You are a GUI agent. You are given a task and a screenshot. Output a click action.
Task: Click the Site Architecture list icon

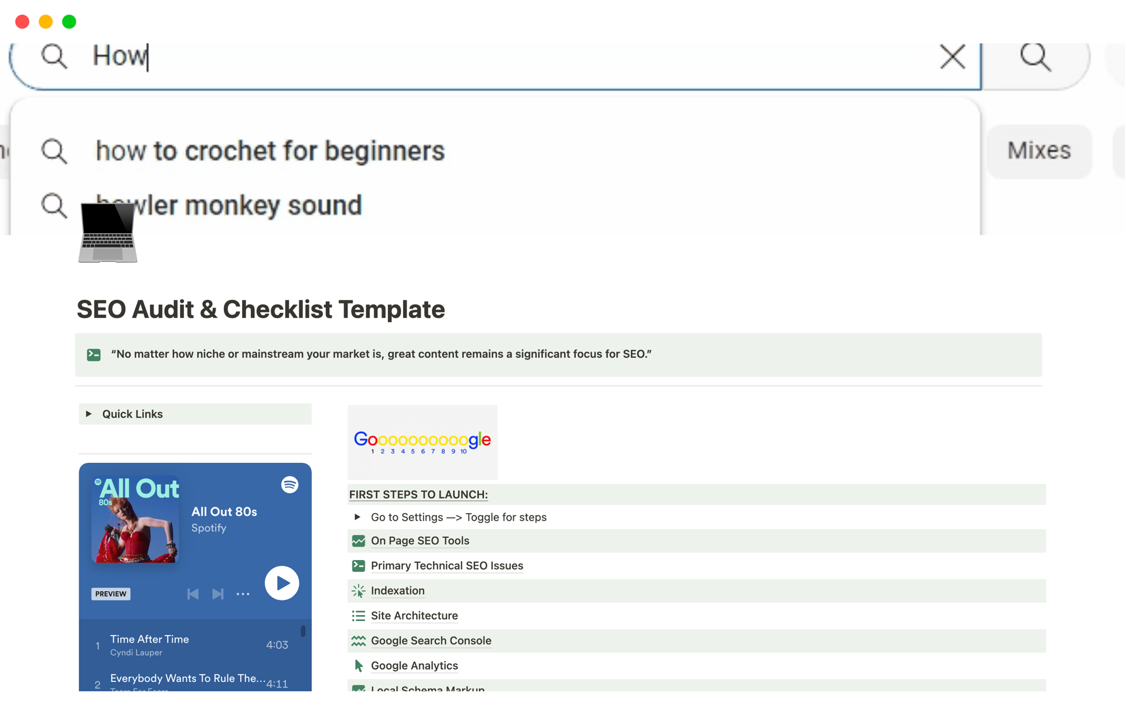pyautogui.click(x=358, y=616)
